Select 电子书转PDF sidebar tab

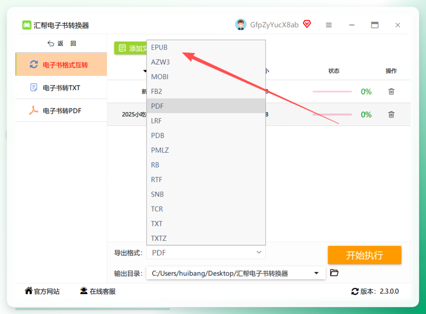pos(61,111)
